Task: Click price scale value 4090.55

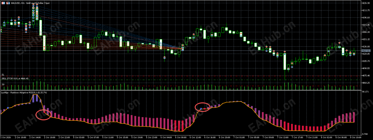Action: click(366, 68)
